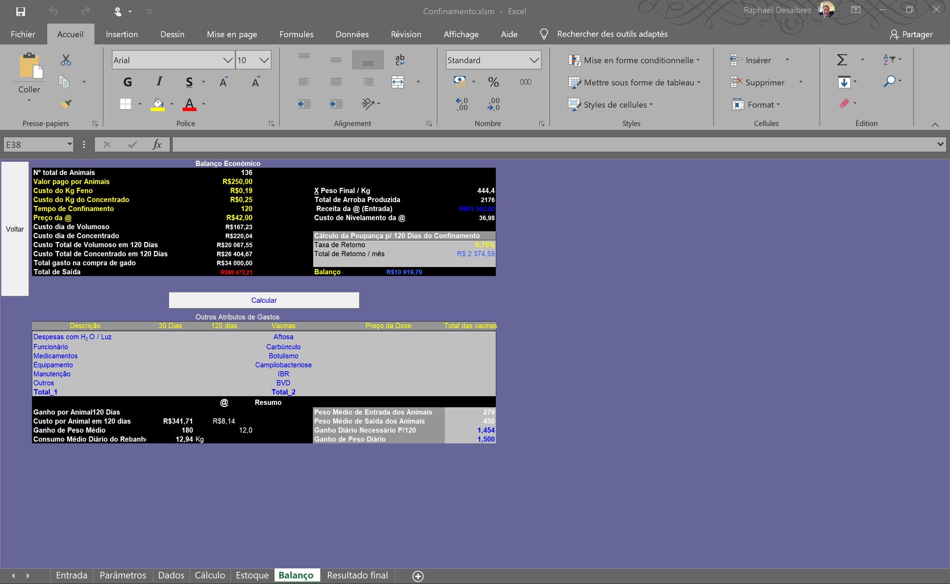
Task: Open Sort and Filter icon
Action: point(889,59)
